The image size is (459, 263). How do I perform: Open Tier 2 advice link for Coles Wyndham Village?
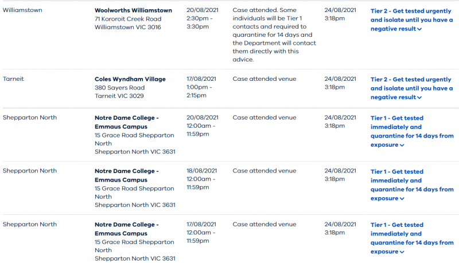coord(411,88)
